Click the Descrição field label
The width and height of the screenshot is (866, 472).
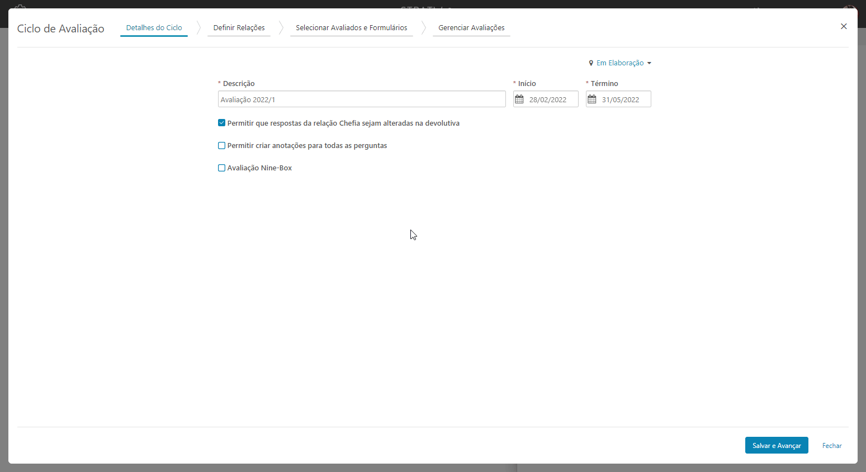coord(239,83)
